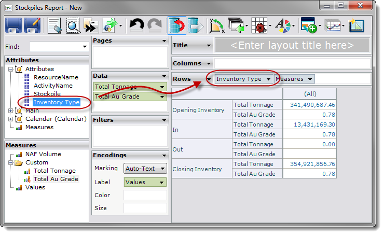
Task: Click the grid settings red gear icon
Action: click(x=259, y=25)
